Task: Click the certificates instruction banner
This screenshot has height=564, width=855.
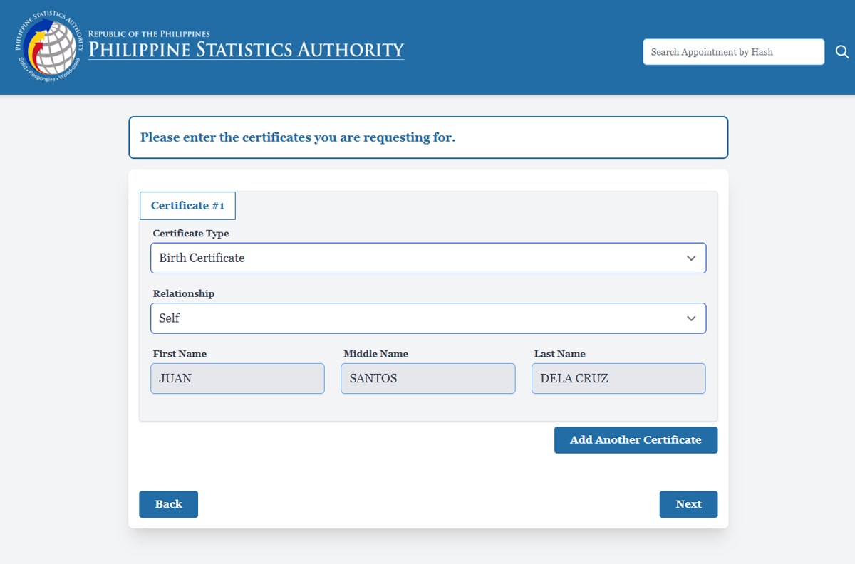Action: click(x=427, y=137)
